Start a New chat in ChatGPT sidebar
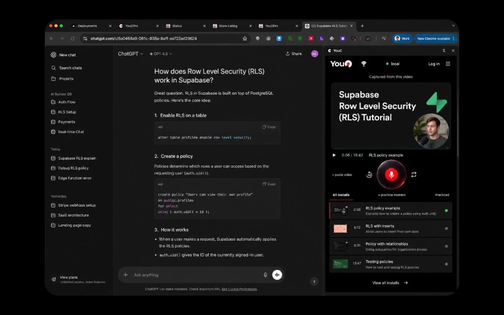This screenshot has height=315, width=504. pyautogui.click(x=63, y=55)
